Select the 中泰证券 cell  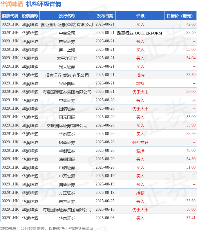[67, 100]
